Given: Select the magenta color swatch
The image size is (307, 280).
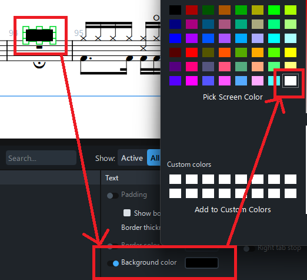Looking at the screenshot, I should [x=192, y=81].
